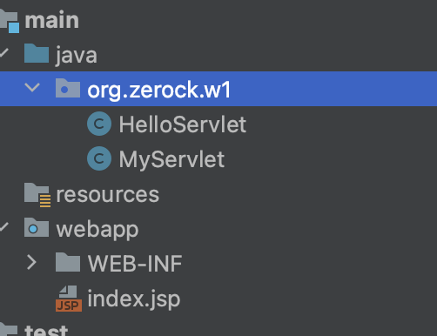Click the main module folder icon
The height and width of the screenshot is (336, 437).
click(10, 21)
